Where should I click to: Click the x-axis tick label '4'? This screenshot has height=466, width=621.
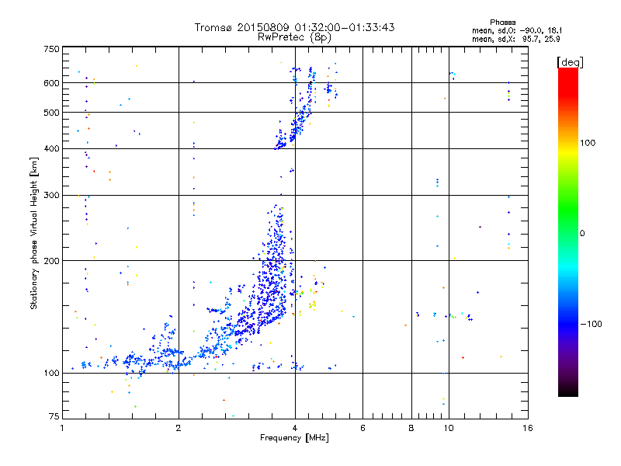295,428
